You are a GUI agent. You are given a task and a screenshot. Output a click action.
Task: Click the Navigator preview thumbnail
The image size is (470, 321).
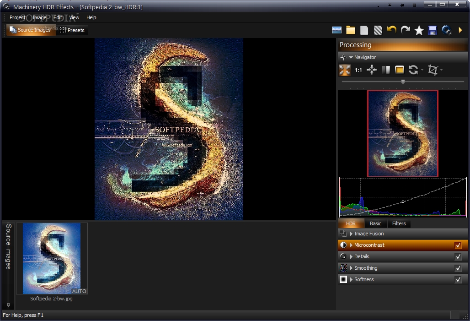[402, 133]
